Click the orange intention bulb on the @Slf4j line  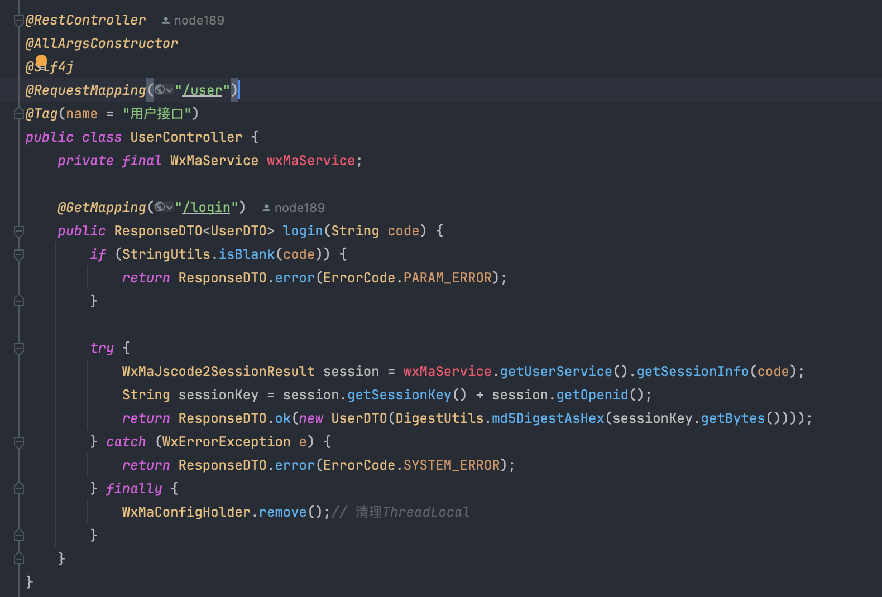(41, 60)
